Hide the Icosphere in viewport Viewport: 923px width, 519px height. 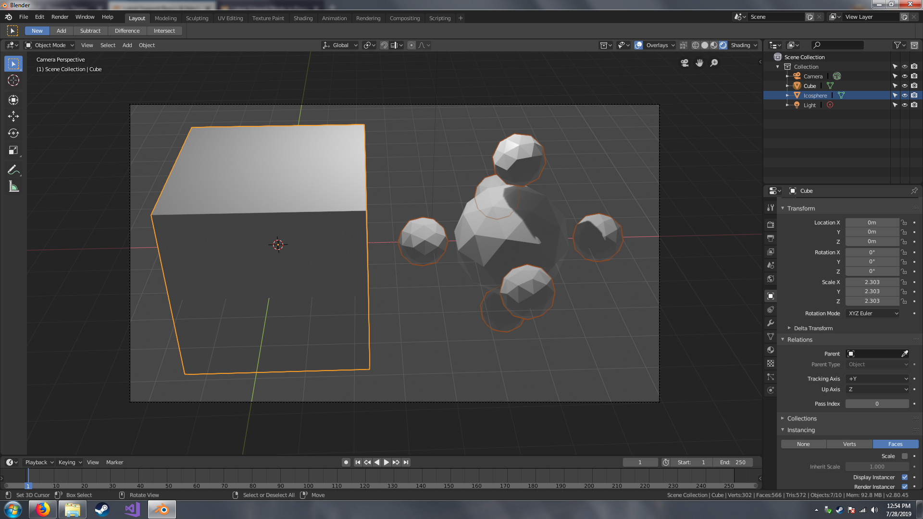(904, 95)
